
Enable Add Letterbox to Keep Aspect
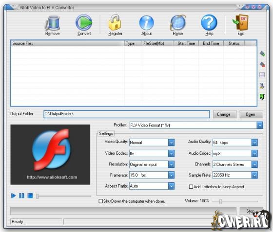(191, 187)
